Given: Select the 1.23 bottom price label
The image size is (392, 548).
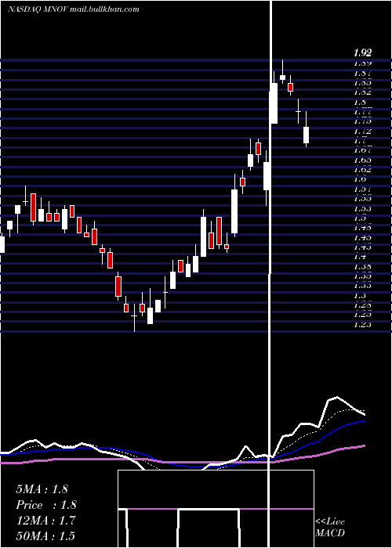Looking at the screenshot, I should (x=362, y=325).
